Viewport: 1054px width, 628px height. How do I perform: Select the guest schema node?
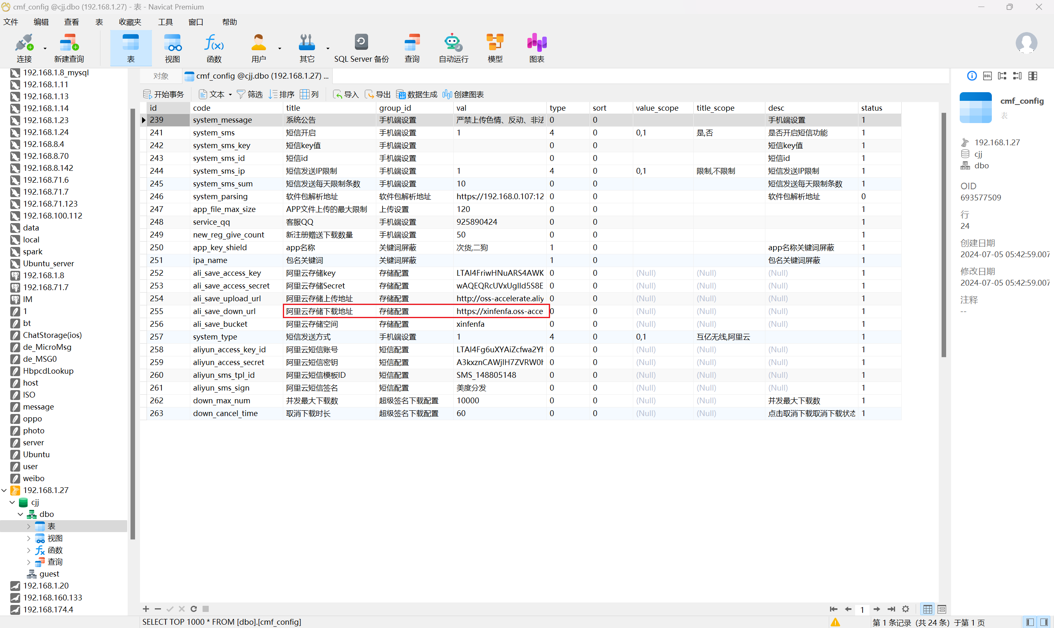49,574
